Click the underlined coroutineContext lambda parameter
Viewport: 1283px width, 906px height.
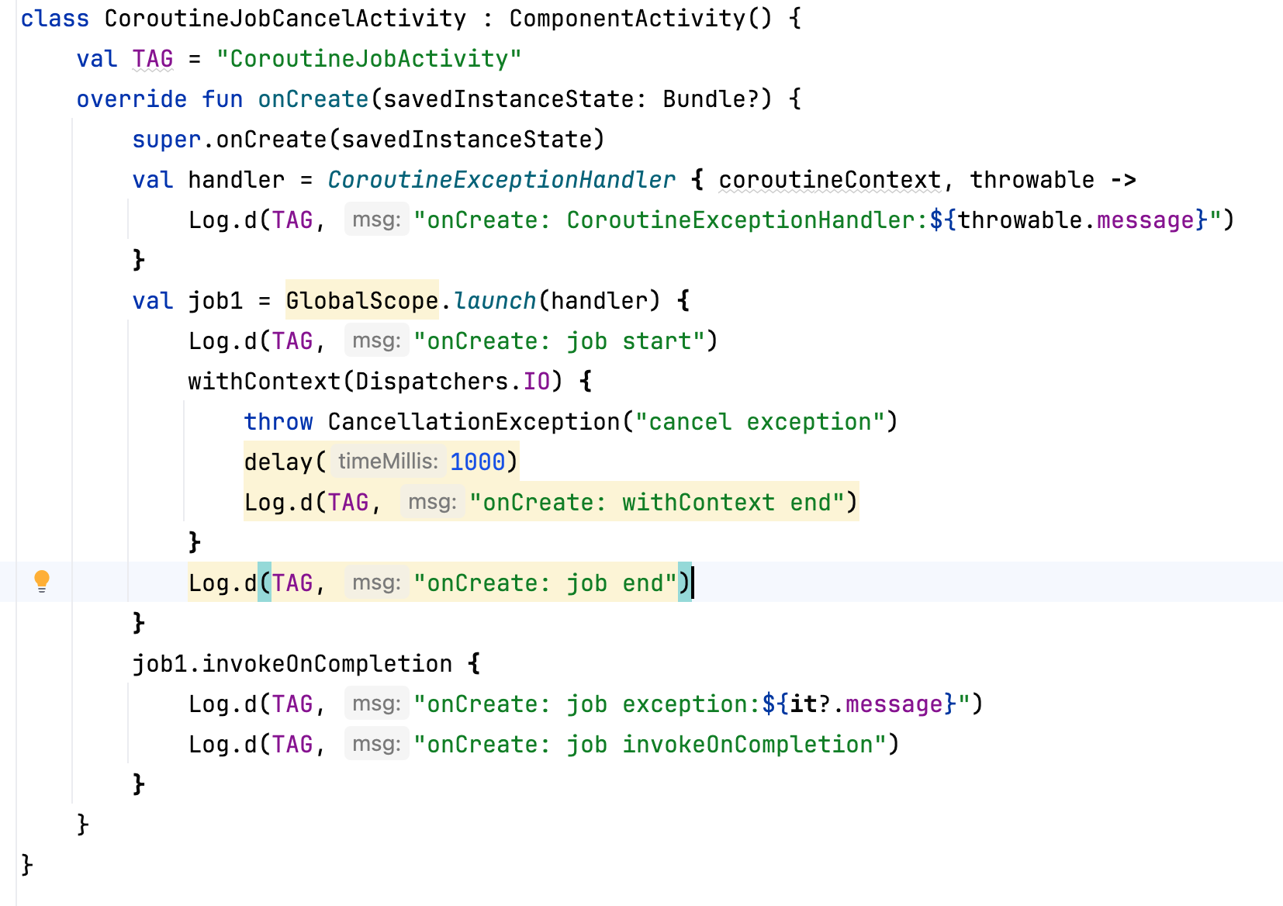tap(829, 180)
